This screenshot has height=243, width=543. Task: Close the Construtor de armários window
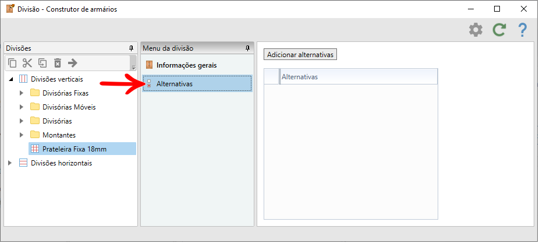524,9
